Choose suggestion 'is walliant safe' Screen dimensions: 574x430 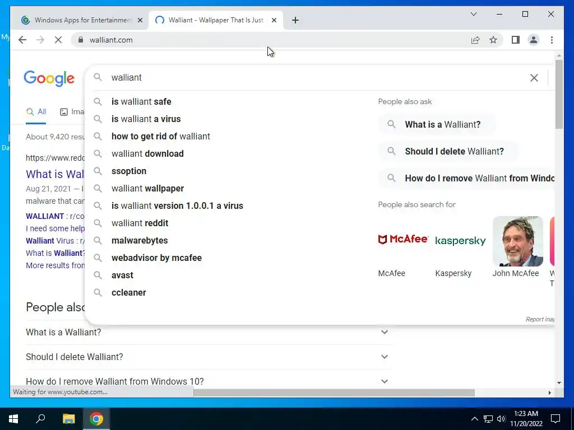[141, 101]
